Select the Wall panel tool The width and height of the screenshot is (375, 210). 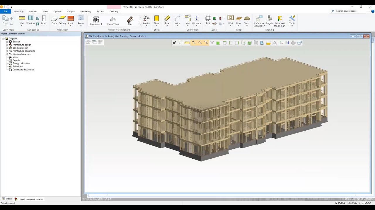pyautogui.click(x=231, y=20)
